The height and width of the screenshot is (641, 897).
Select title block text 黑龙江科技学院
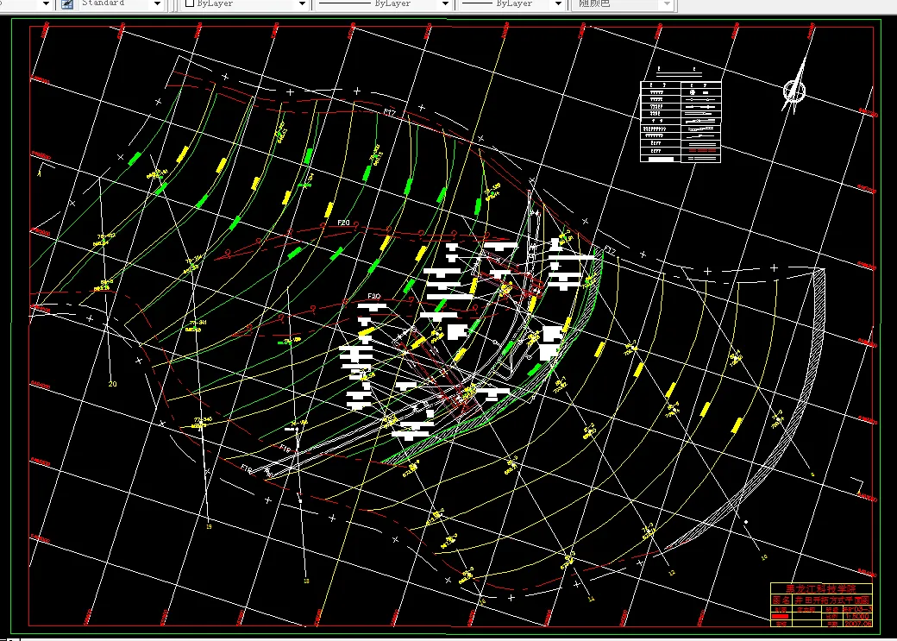821,588
